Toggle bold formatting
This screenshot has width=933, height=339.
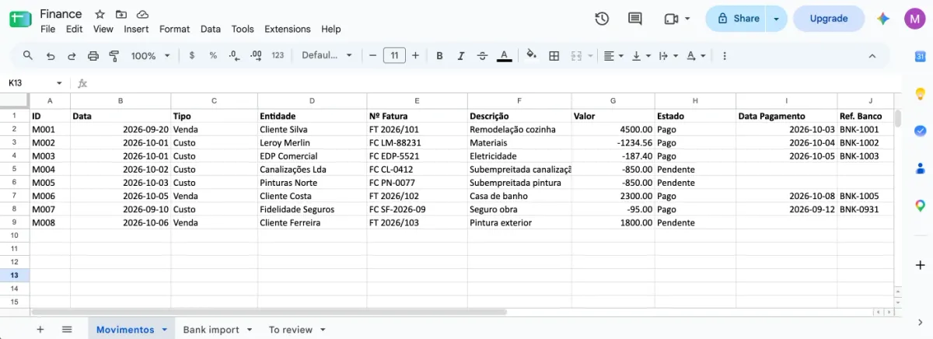click(440, 56)
